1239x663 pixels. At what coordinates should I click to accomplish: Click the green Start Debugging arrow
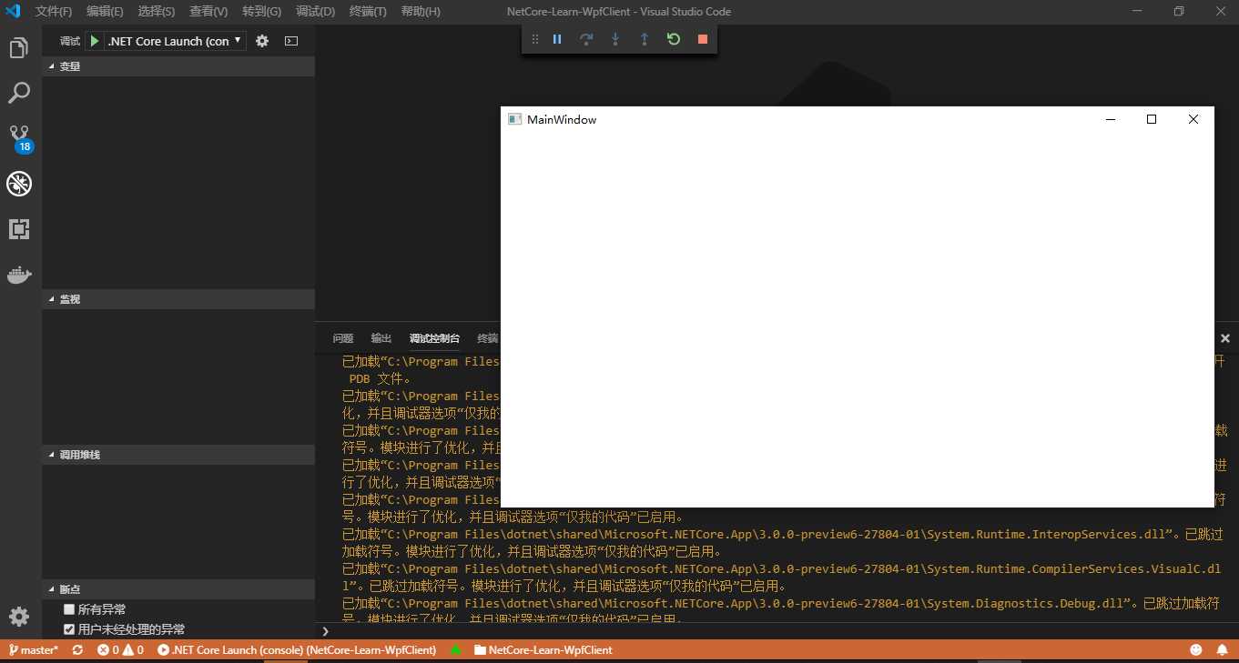[x=95, y=41]
